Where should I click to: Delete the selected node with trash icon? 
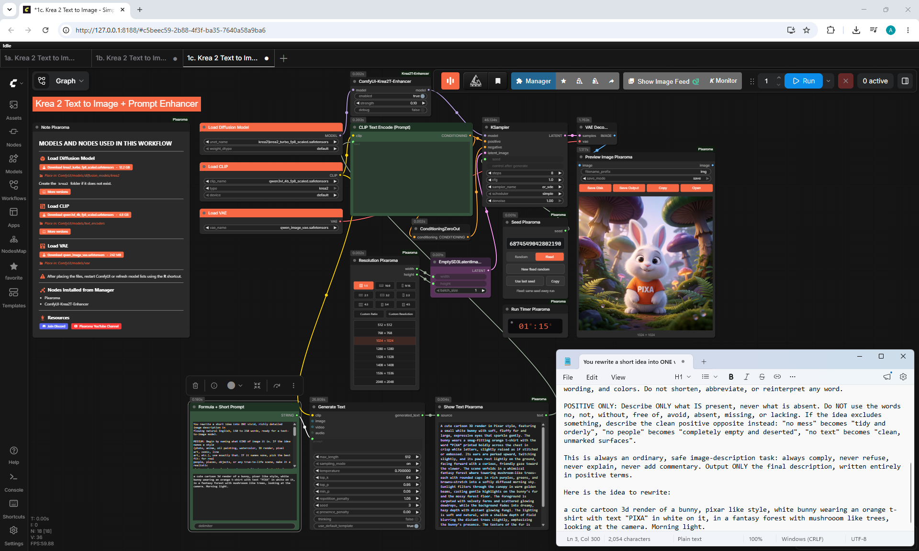tap(195, 385)
